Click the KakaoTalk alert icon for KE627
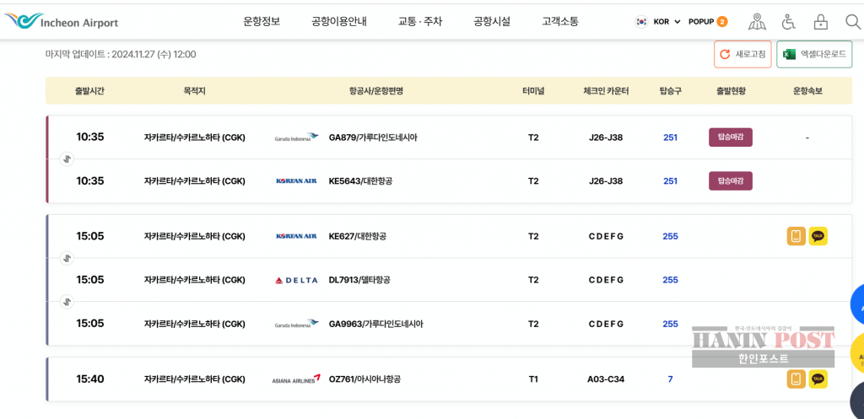Image resolution: width=864 pixels, height=419 pixels. coord(818,236)
